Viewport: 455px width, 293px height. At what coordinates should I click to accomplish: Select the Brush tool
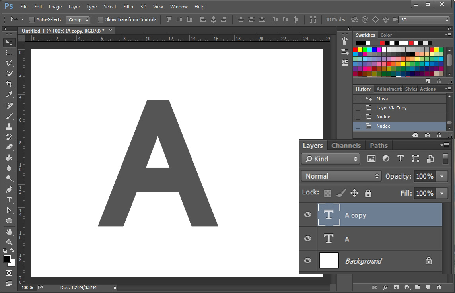[9, 116]
